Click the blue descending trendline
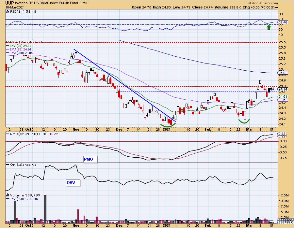This screenshot has height=228, width=294. point(125,85)
